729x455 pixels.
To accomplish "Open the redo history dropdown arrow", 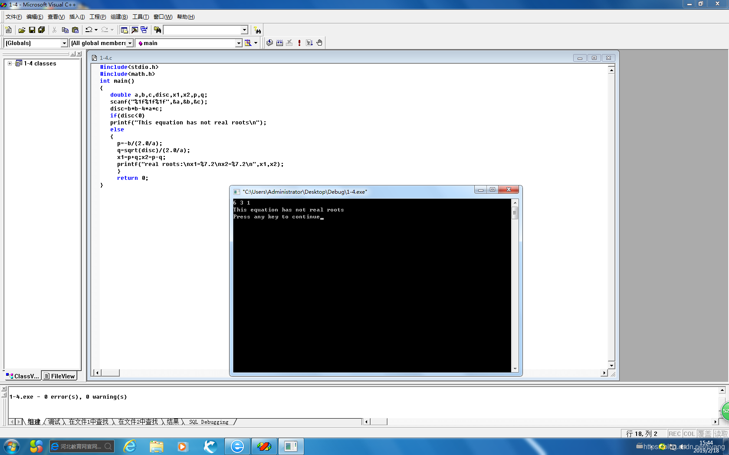I will click(112, 30).
